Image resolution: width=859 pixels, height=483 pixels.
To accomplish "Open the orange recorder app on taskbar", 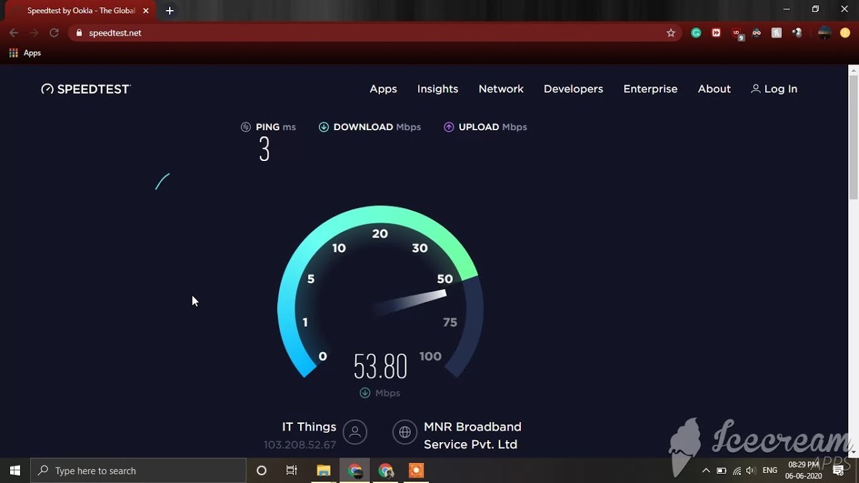I will [416, 470].
